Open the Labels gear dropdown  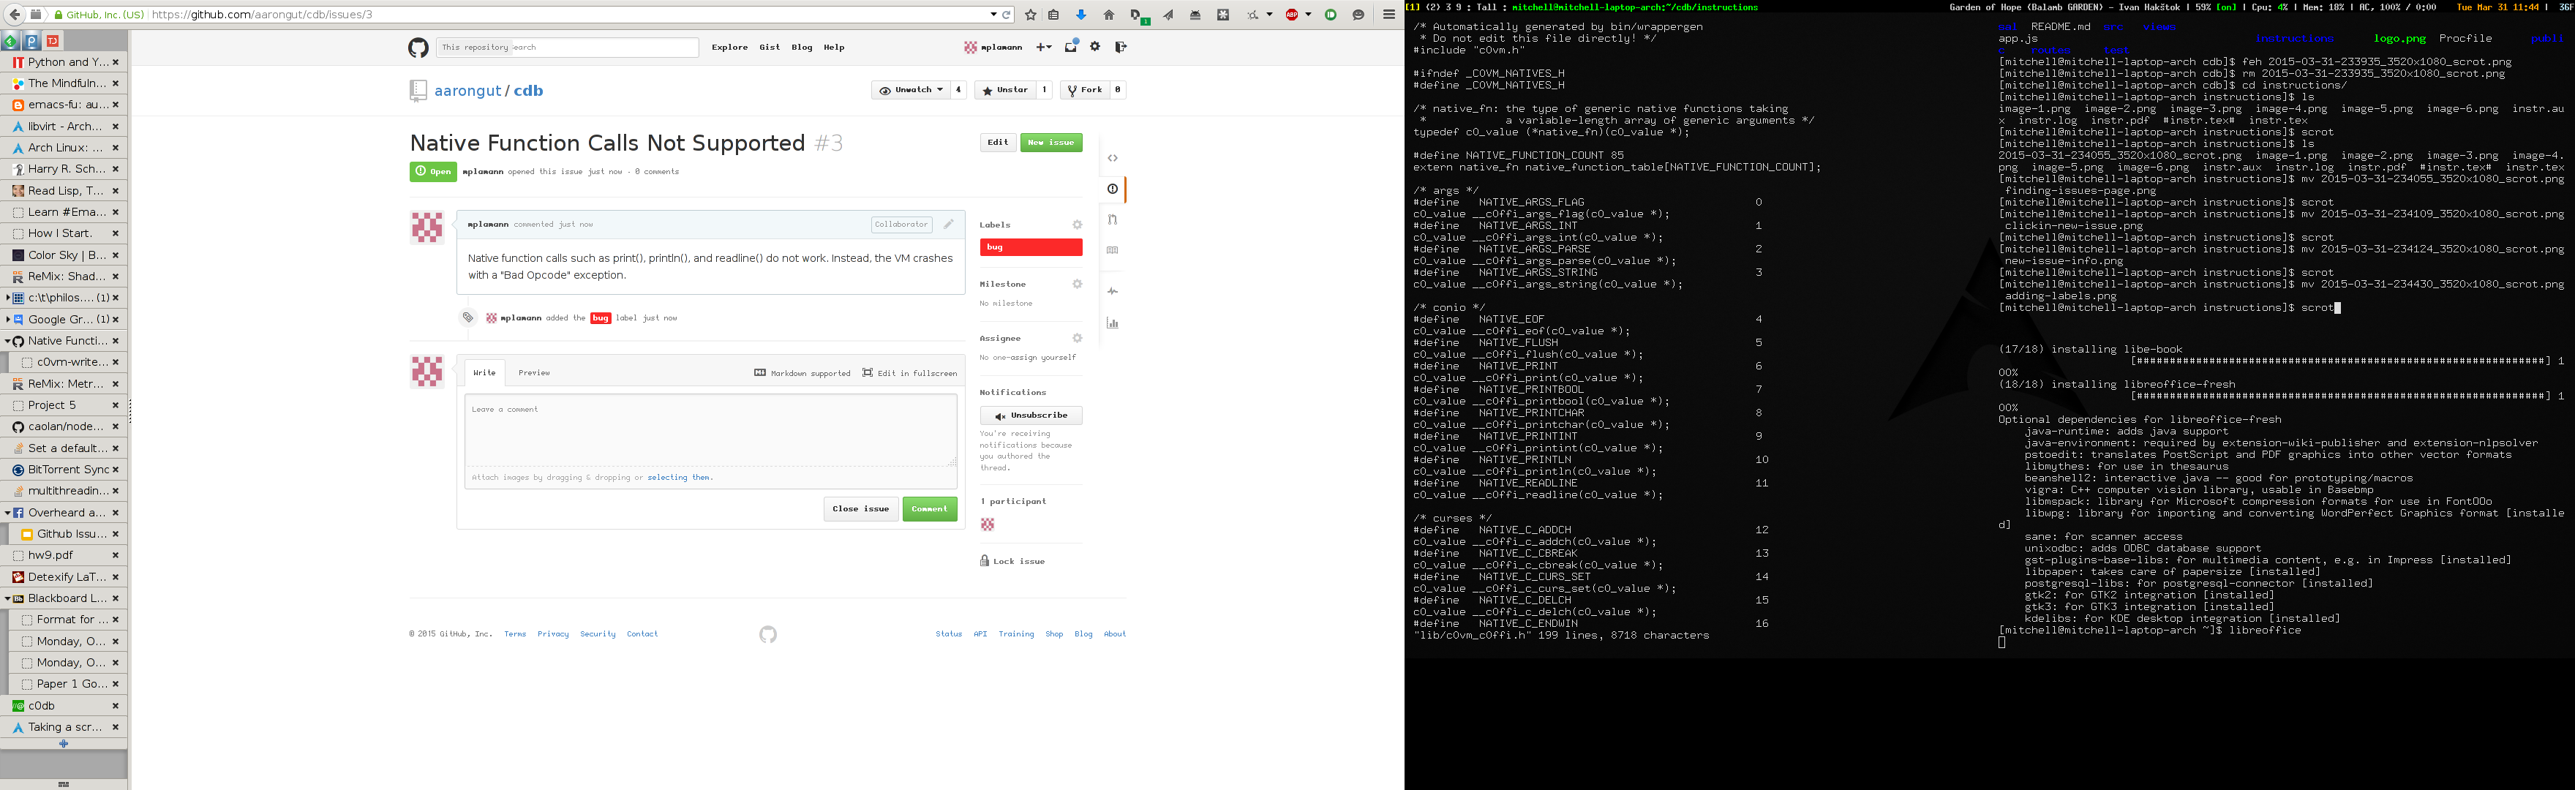click(1077, 225)
